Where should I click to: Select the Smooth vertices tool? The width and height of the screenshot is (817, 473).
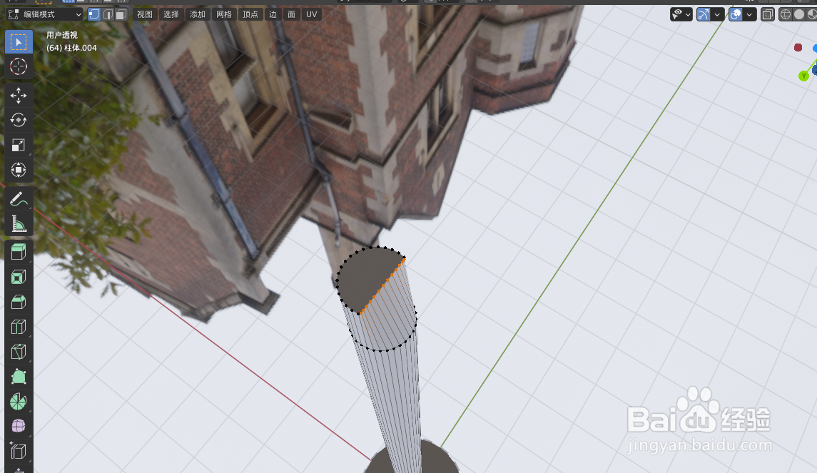click(19, 426)
